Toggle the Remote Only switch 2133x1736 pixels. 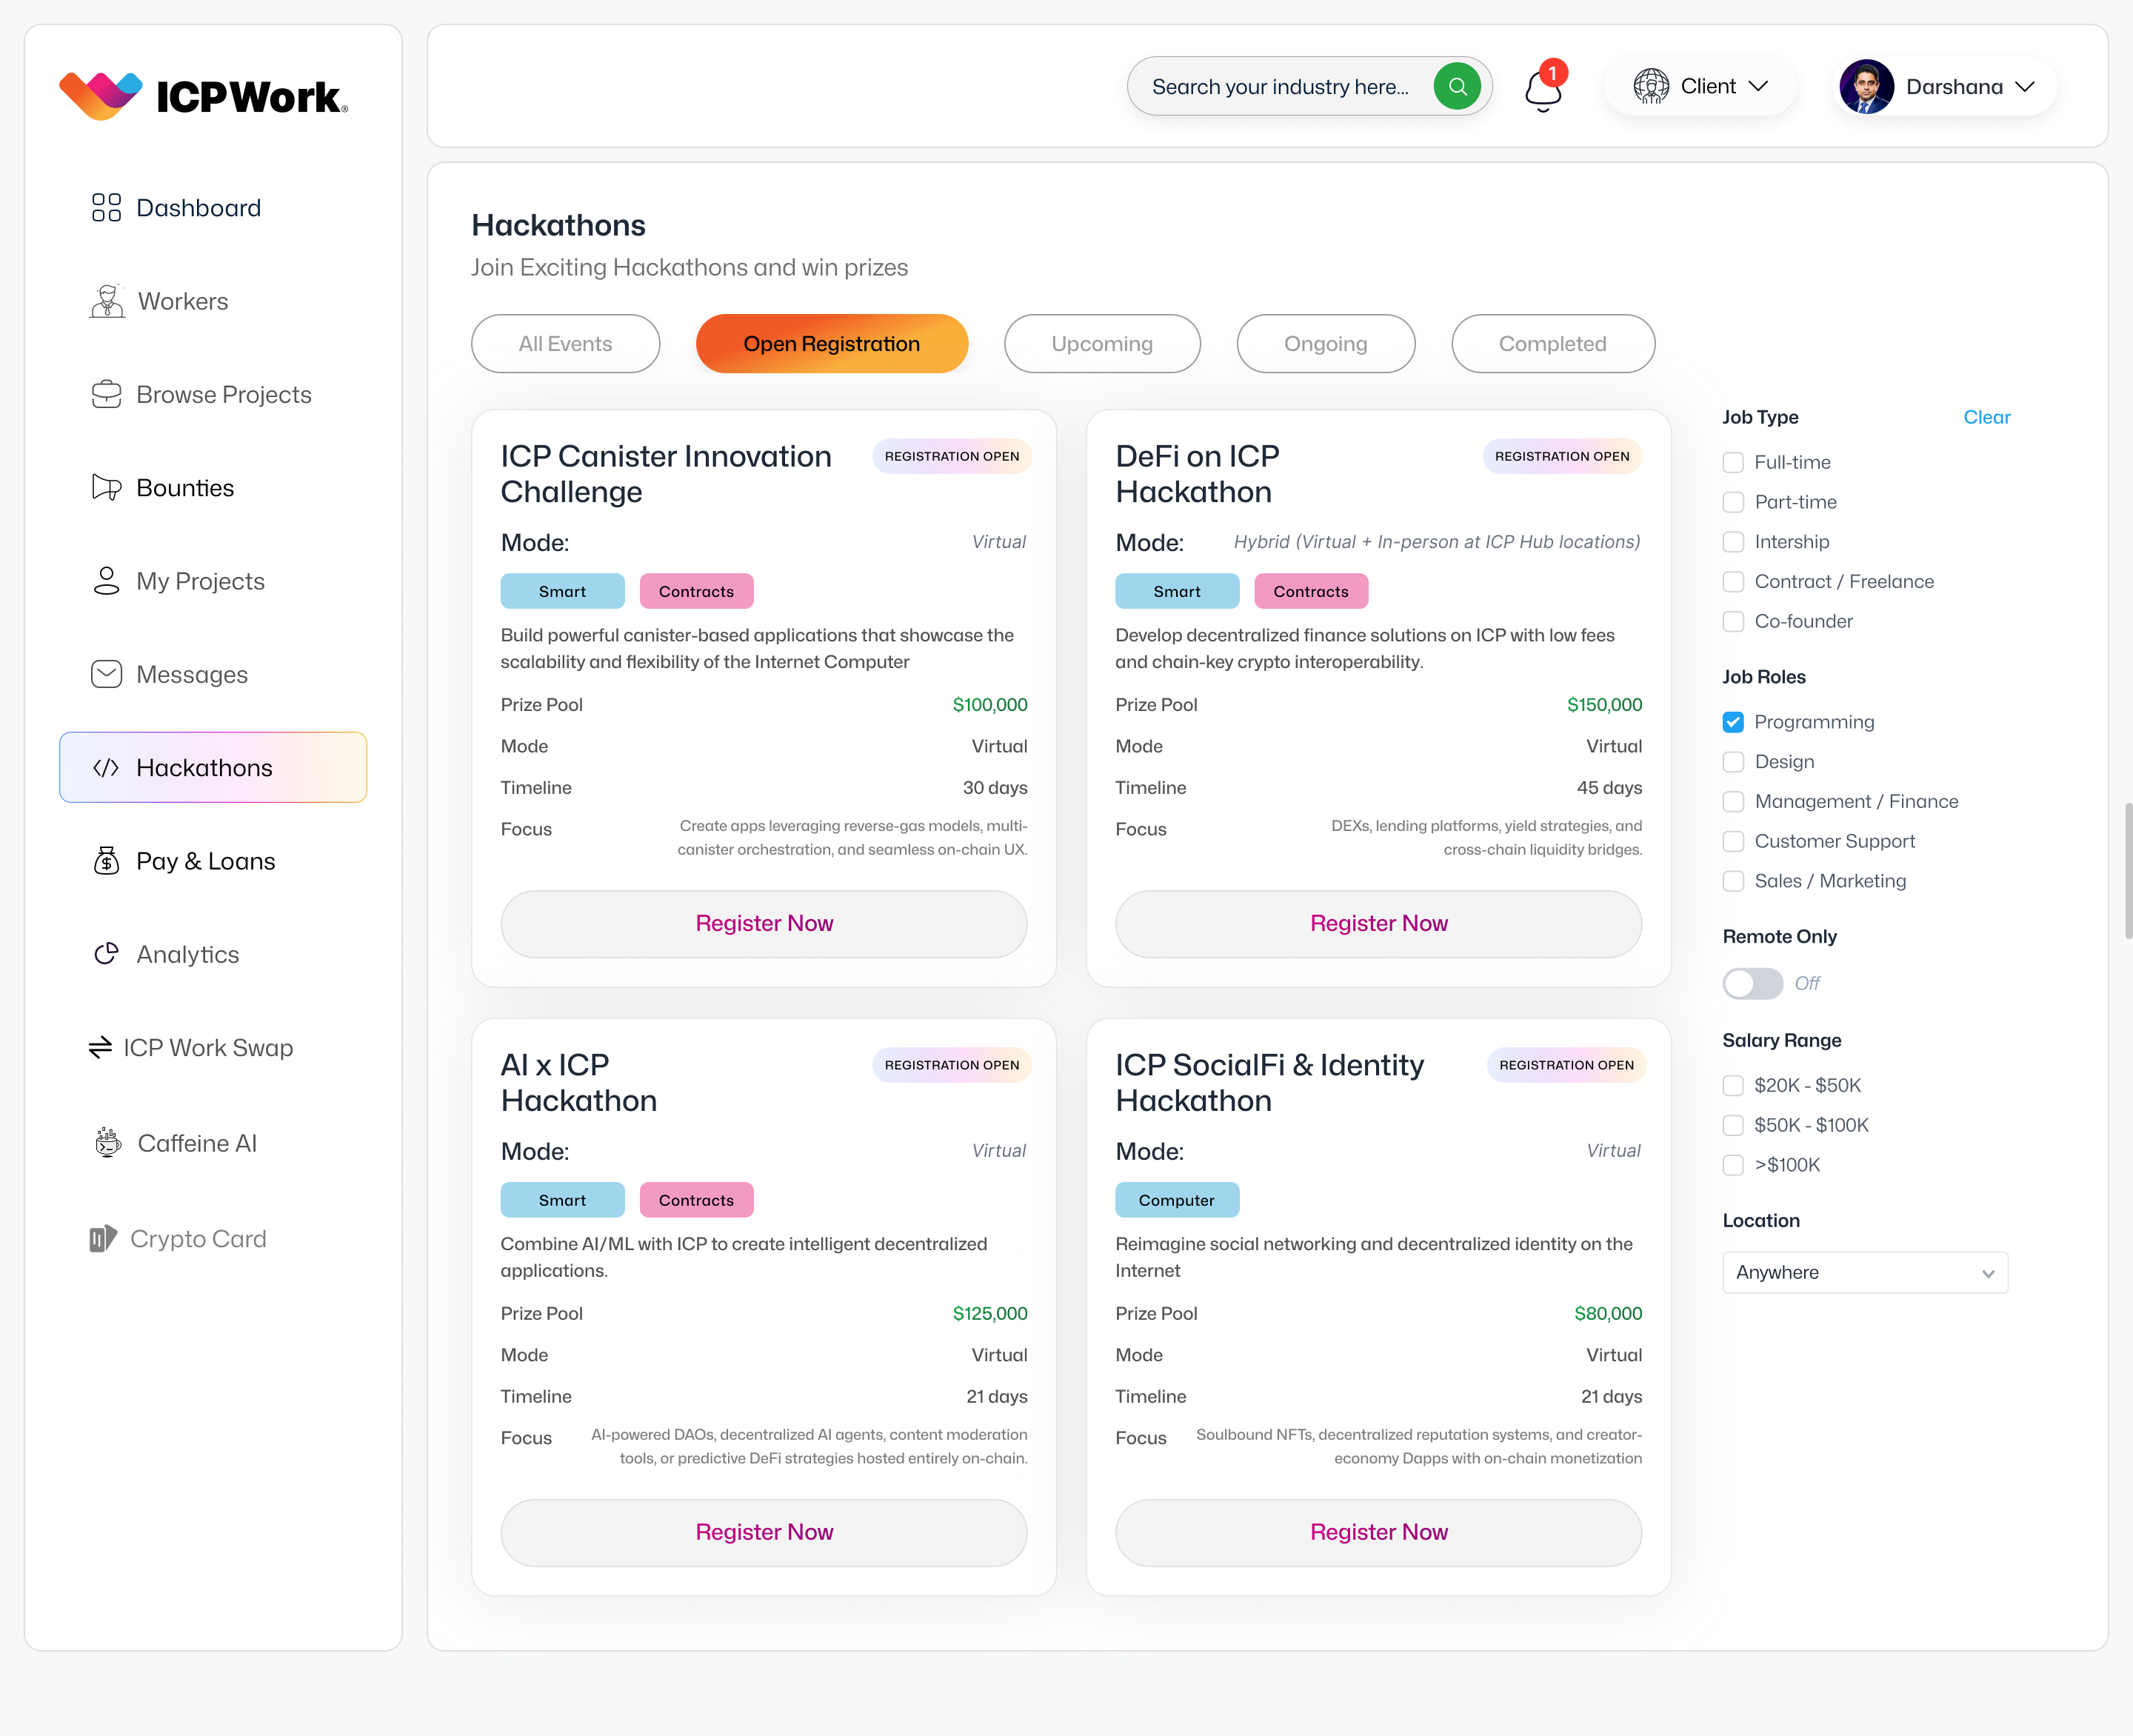pos(1752,983)
